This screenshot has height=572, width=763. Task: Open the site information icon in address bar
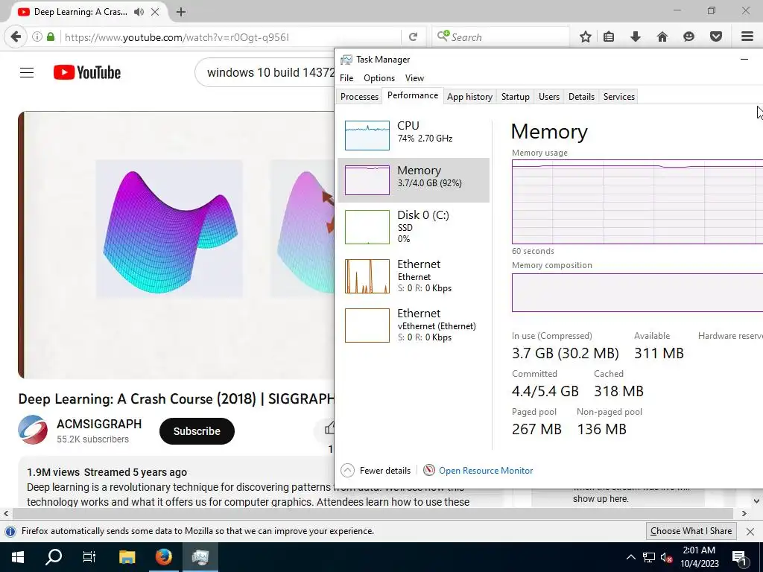(x=37, y=37)
